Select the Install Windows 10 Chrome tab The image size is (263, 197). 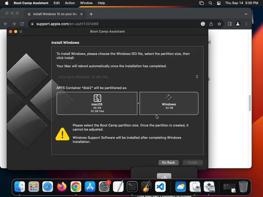click(55, 14)
